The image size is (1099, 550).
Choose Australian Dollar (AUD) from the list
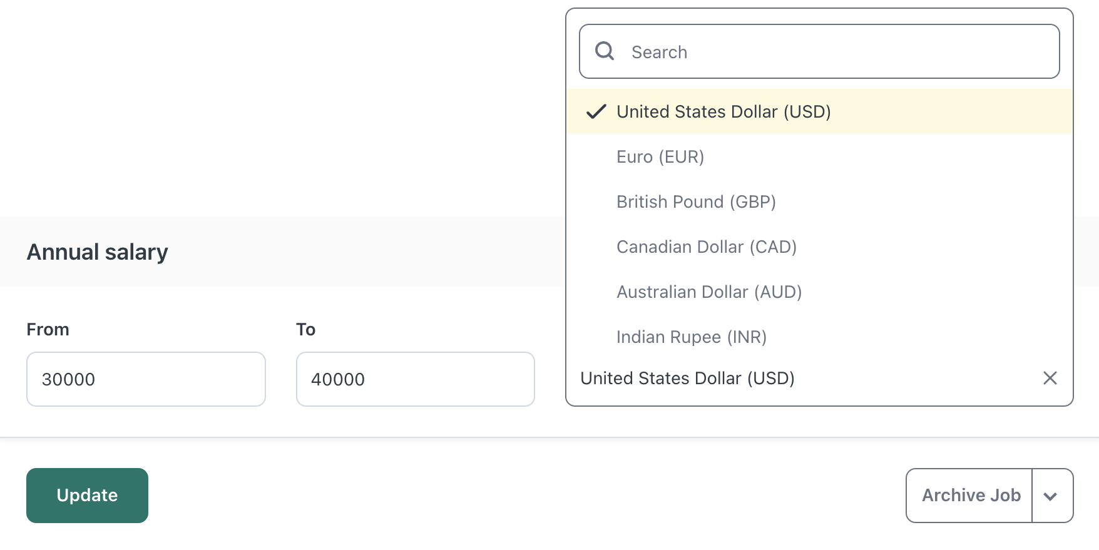[819, 292]
